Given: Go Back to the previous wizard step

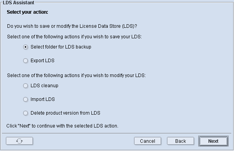Looking at the screenshot, I should coord(180,141).
